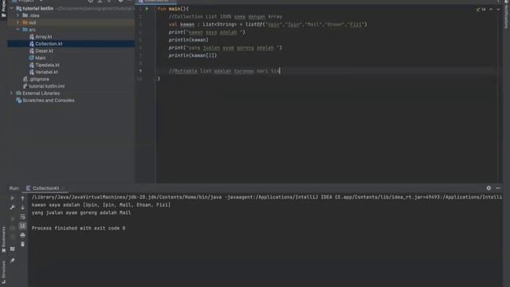Collapse the tutorial kotlin project root

pos(12,9)
